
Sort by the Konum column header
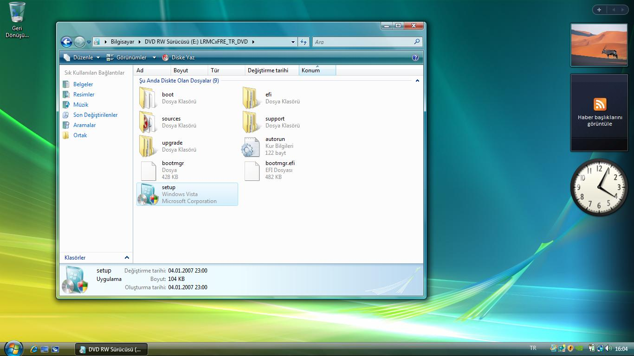pos(317,70)
